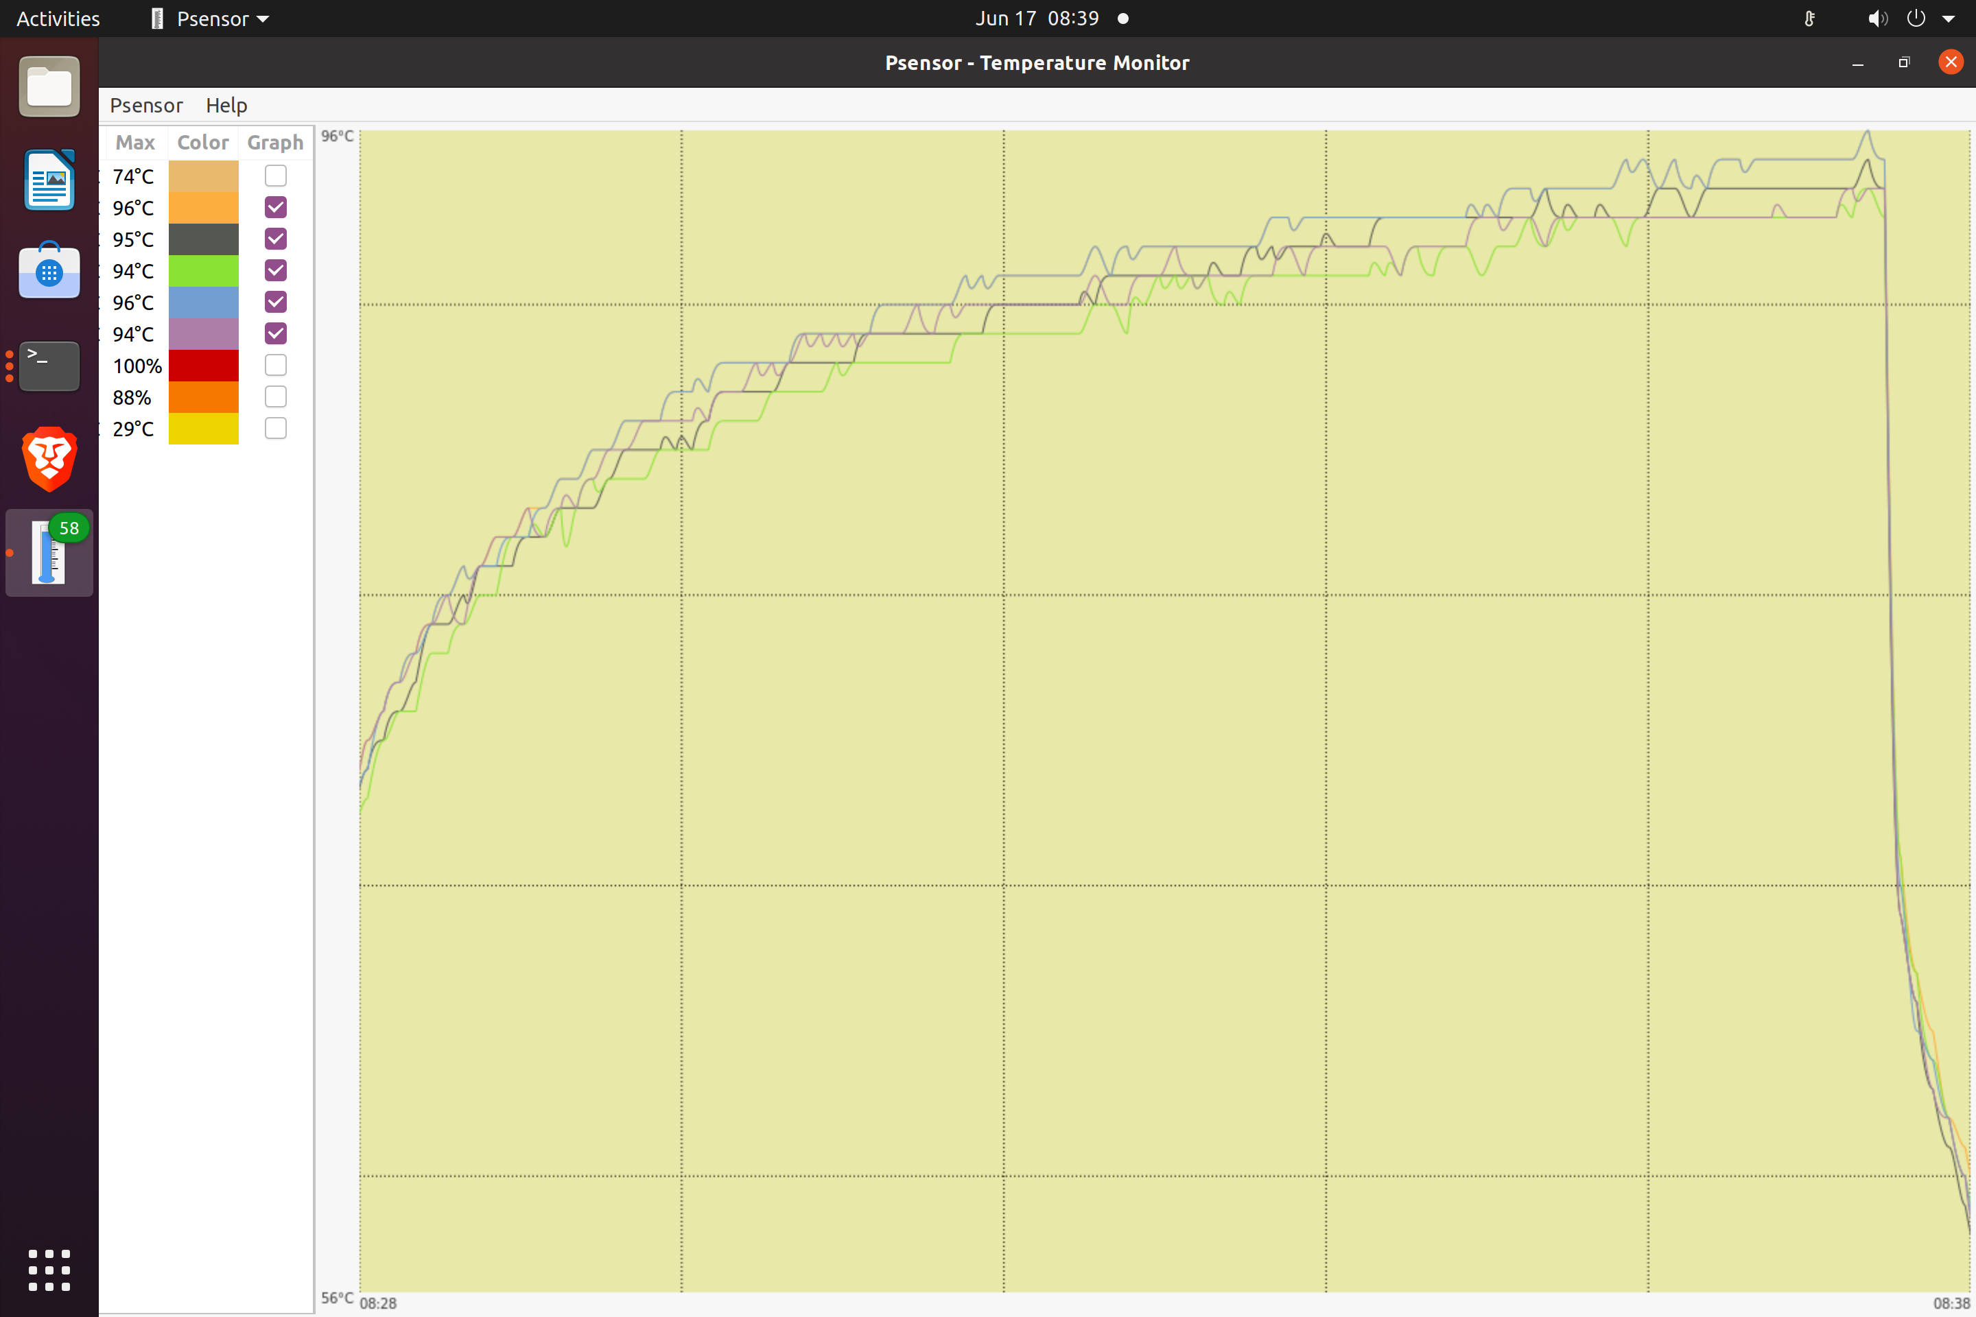Image resolution: width=1976 pixels, height=1317 pixels.
Task: Open the Terminal dock icon
Action: (x=49, y=366)
